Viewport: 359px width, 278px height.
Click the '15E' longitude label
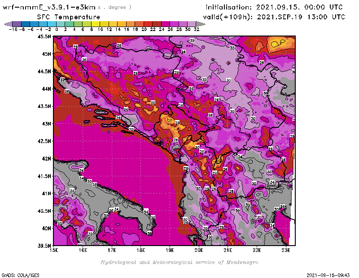(54, 250)
